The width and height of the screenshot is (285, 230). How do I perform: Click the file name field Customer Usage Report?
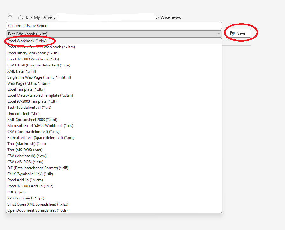[x=114, y=26]
